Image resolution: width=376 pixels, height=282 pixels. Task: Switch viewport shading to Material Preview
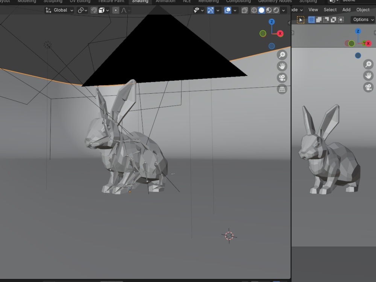point(268,10)
